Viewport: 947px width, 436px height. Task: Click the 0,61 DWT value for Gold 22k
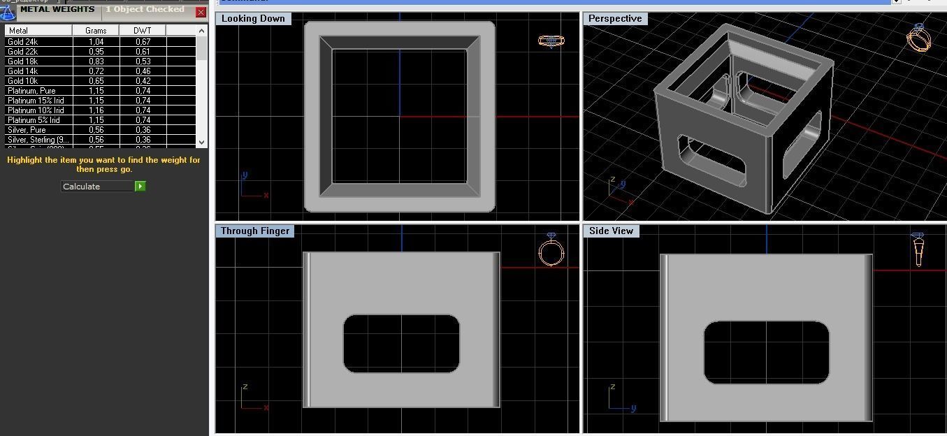[x=143, y=52]
